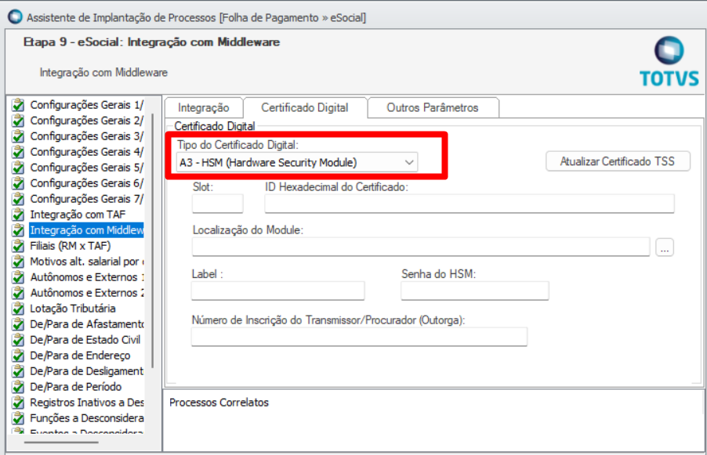The width and height of the screenshot is (707, 455).
Task: Click check icon beside Configurações Gerais 1/
Action: (18, 105)
